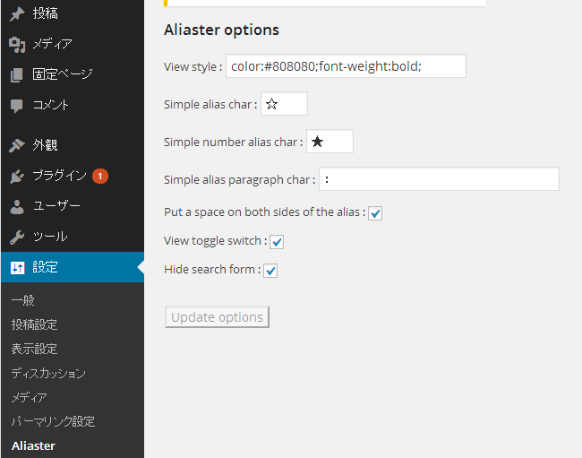Open ディスカッション settings link
The width and height of the screenshot is (582, 458).
tap(48, 374)
